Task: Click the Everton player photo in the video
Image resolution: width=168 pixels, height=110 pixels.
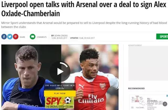Action: [27, 77]
